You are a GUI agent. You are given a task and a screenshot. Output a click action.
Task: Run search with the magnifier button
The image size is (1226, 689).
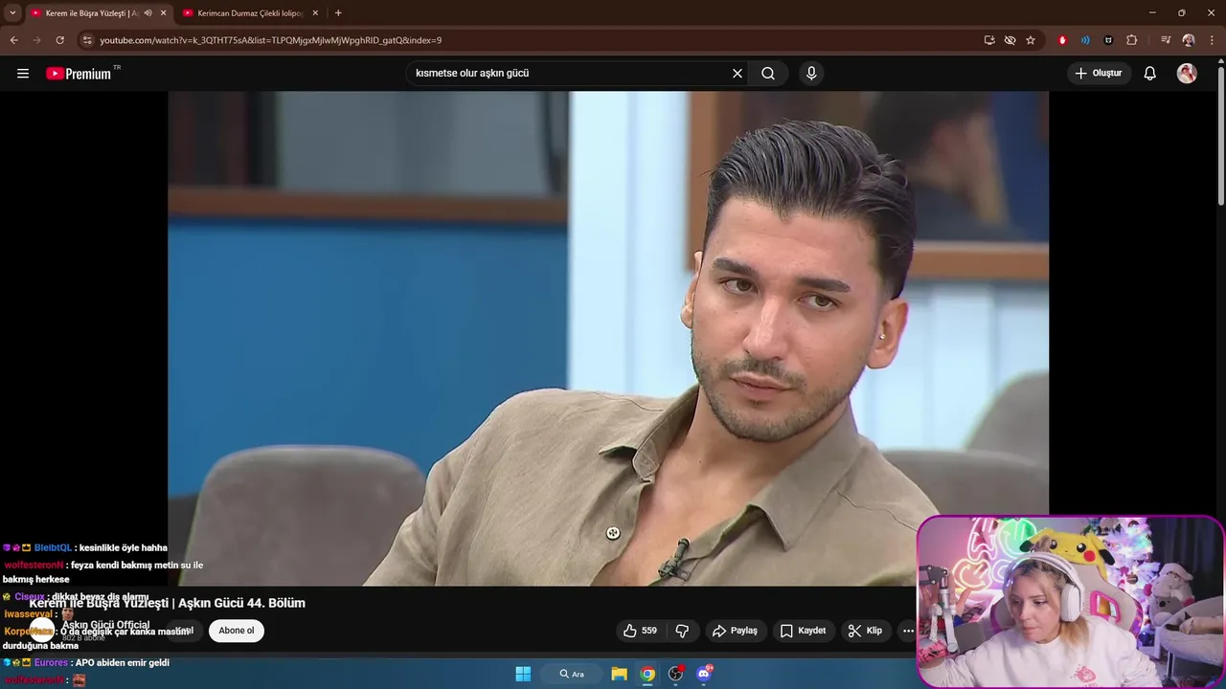(768, 74)
